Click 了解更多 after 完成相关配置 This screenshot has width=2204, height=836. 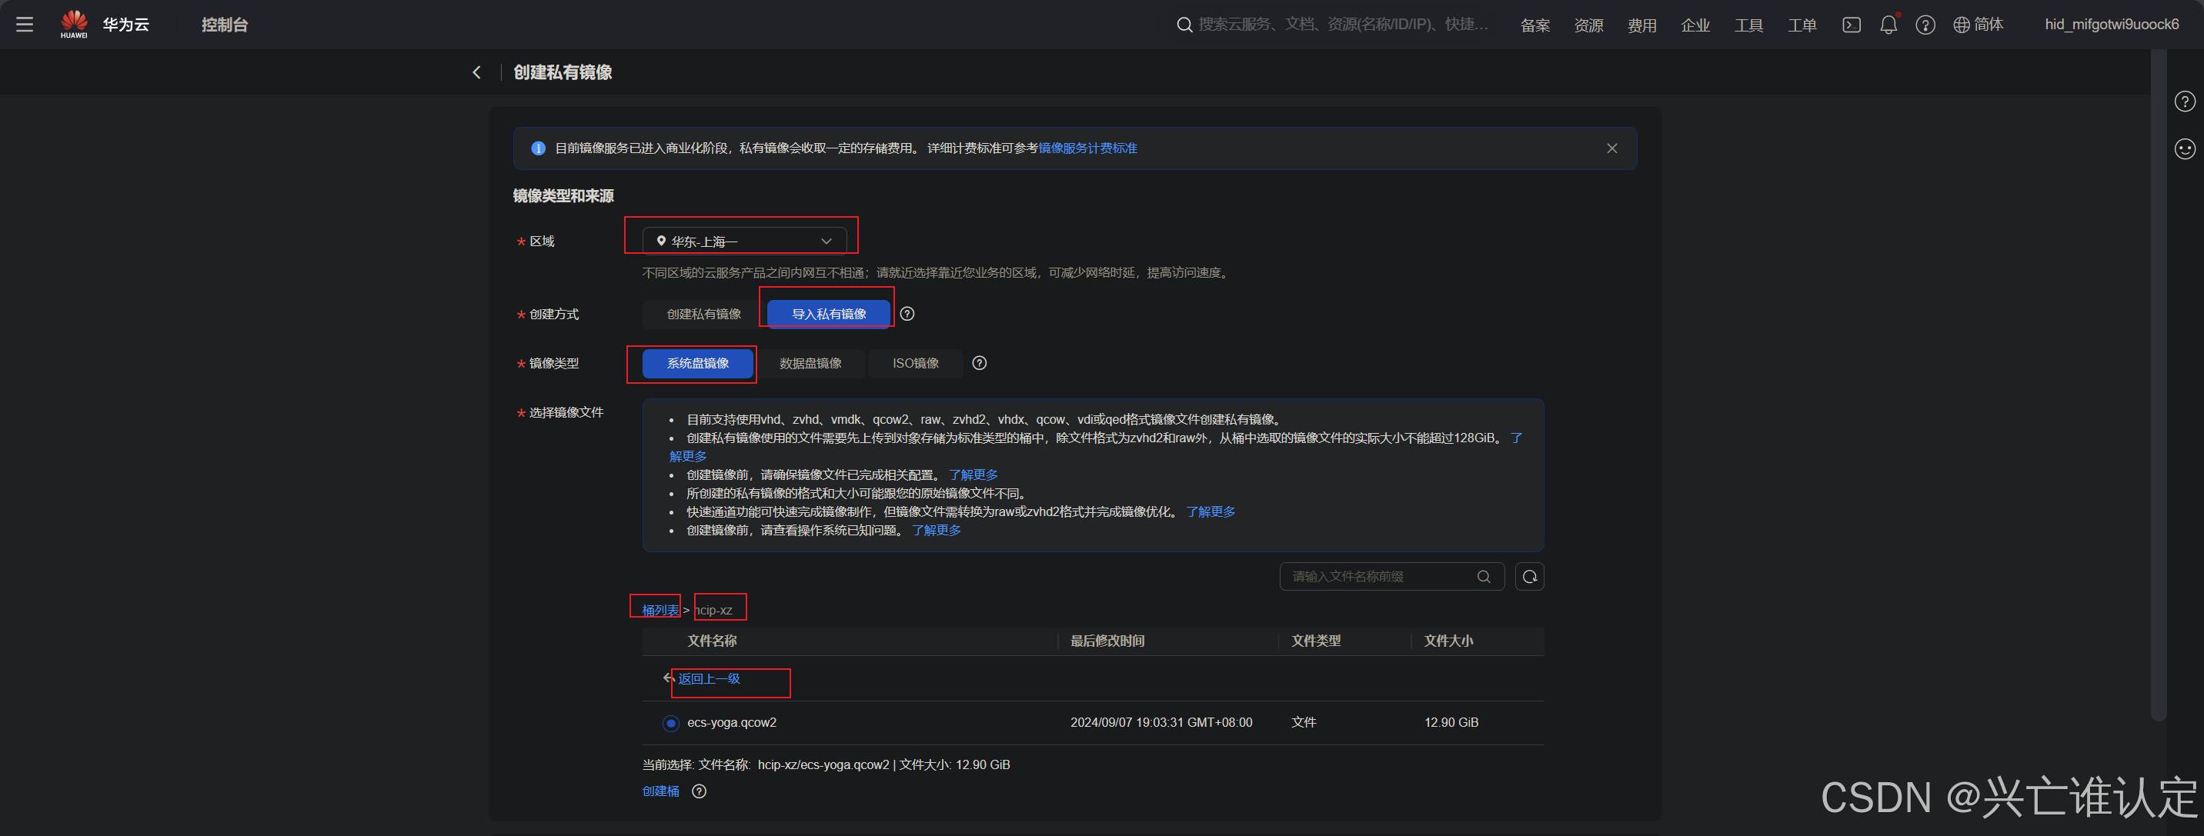(973, 475)
